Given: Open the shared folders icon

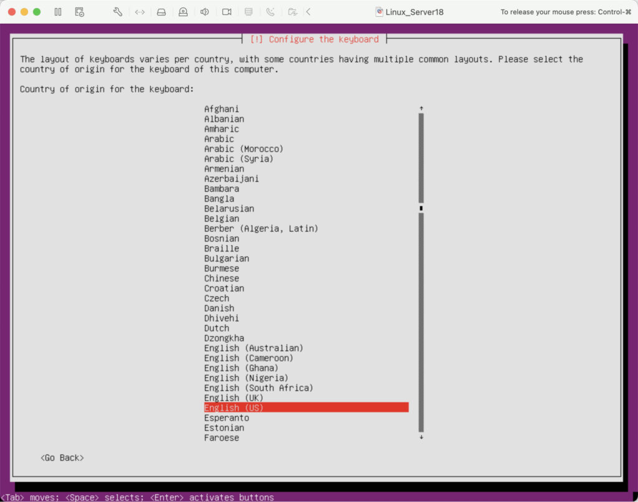Looking at the screenshot, I should click(x=292, y=12).
